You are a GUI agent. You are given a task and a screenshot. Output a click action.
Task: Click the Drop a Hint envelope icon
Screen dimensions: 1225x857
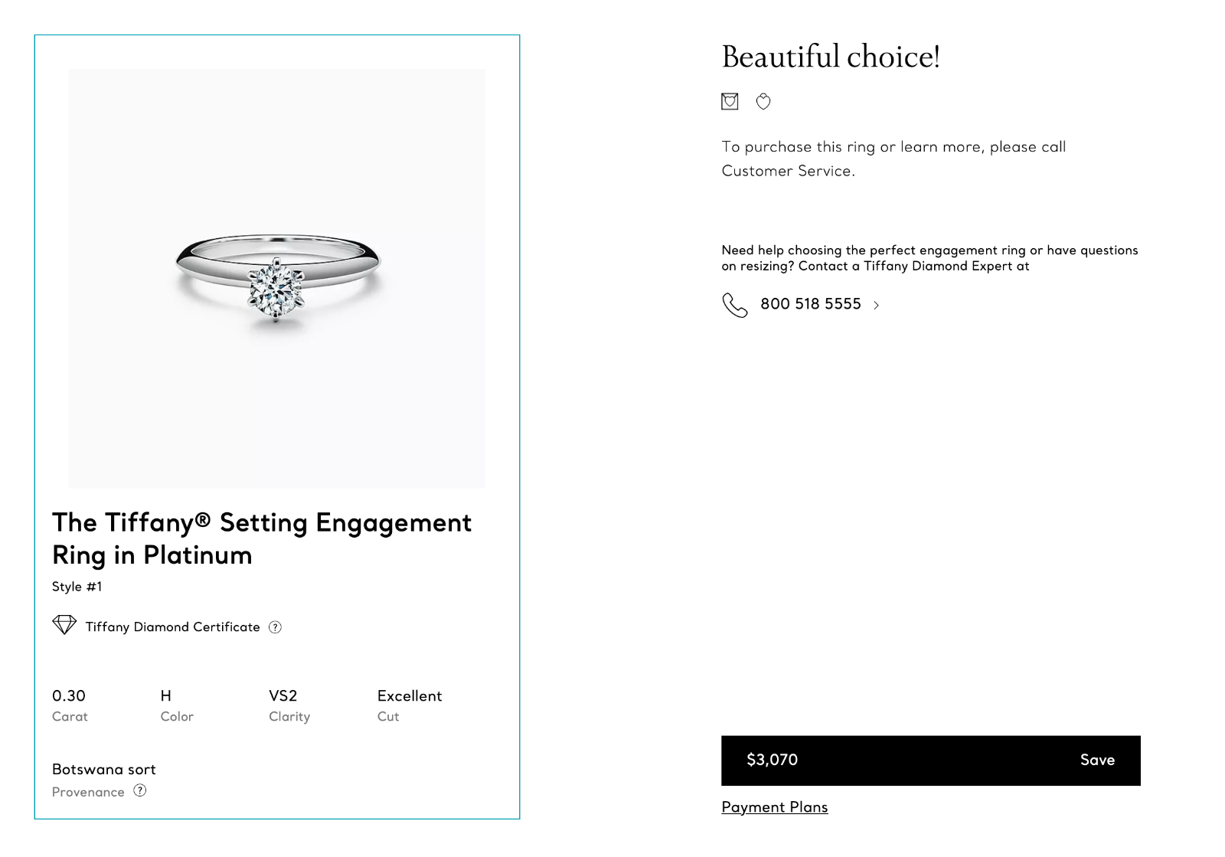(730, 101)
